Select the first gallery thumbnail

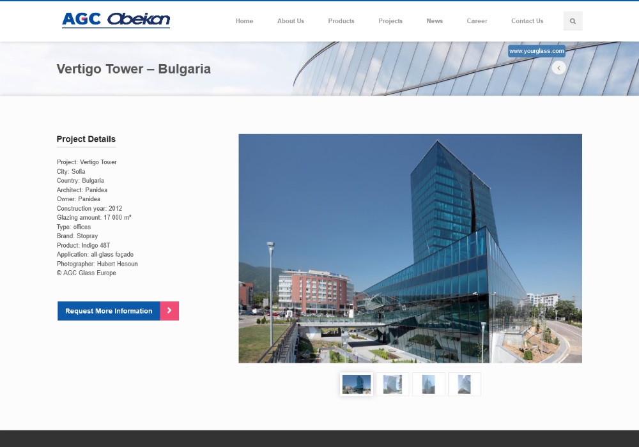357,384
